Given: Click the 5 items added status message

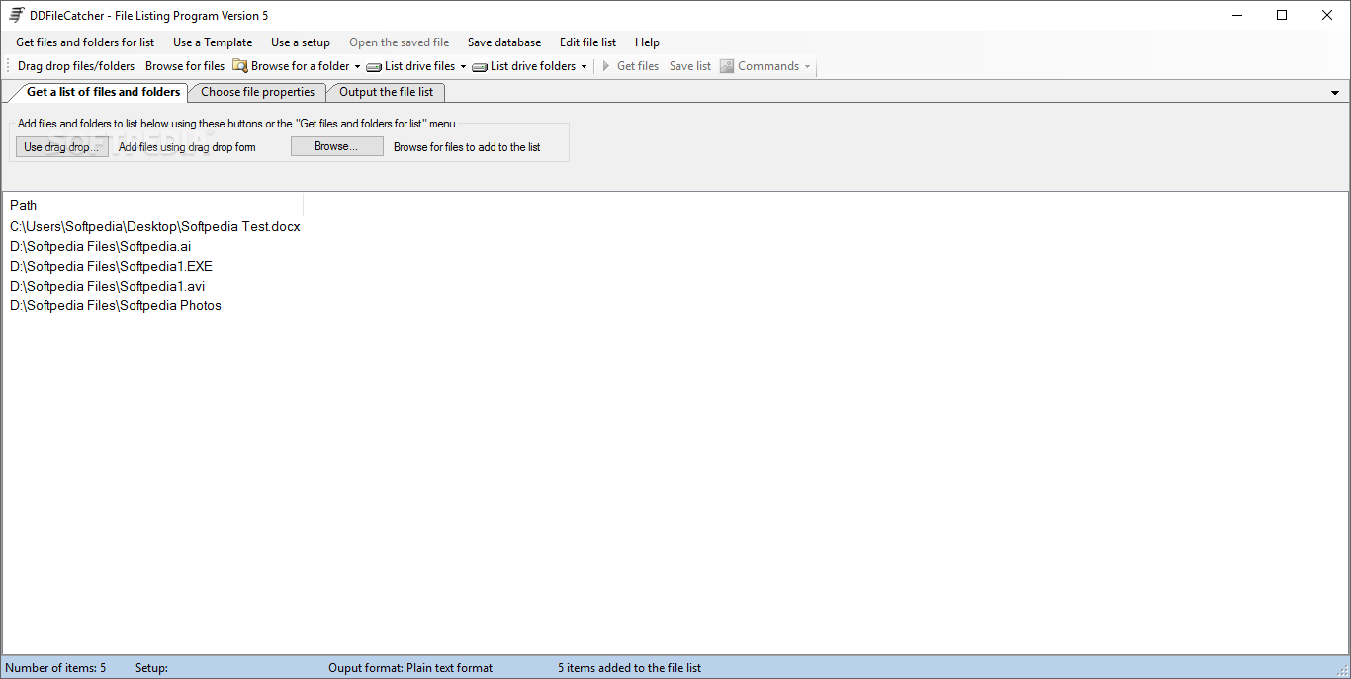Looking at the screenshot, I should pyautogui.click(x=629, y=668).
